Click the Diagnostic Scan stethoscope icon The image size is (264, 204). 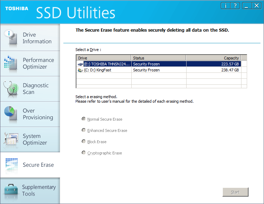[x=11, y=89]
